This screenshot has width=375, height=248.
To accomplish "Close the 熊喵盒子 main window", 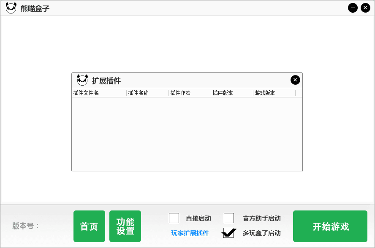I will point(365,8).
